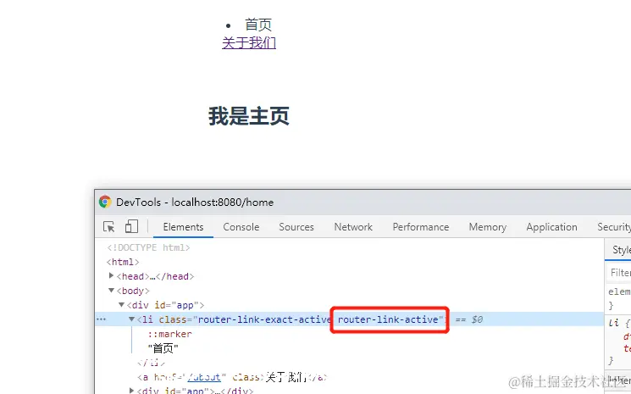
Task: Switch to the Network tab
Action: coord(353,227)
